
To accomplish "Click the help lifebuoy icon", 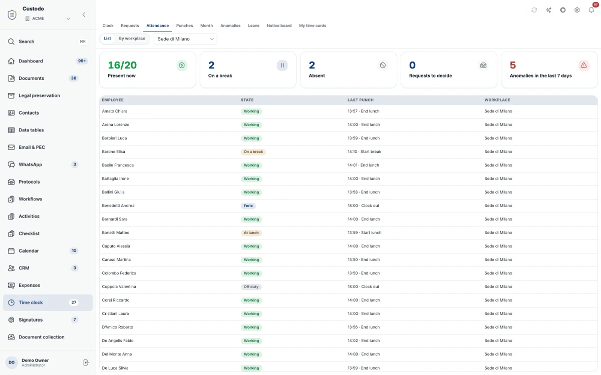I will 563,10.
